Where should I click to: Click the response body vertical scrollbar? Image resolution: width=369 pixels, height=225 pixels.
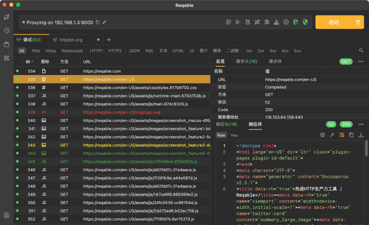pos(366,148)
